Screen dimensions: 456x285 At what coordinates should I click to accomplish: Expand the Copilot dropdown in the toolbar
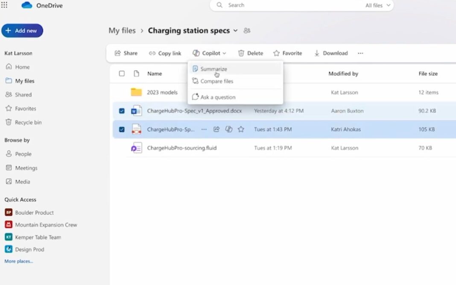pyautogui.click(x=209, y=53)
